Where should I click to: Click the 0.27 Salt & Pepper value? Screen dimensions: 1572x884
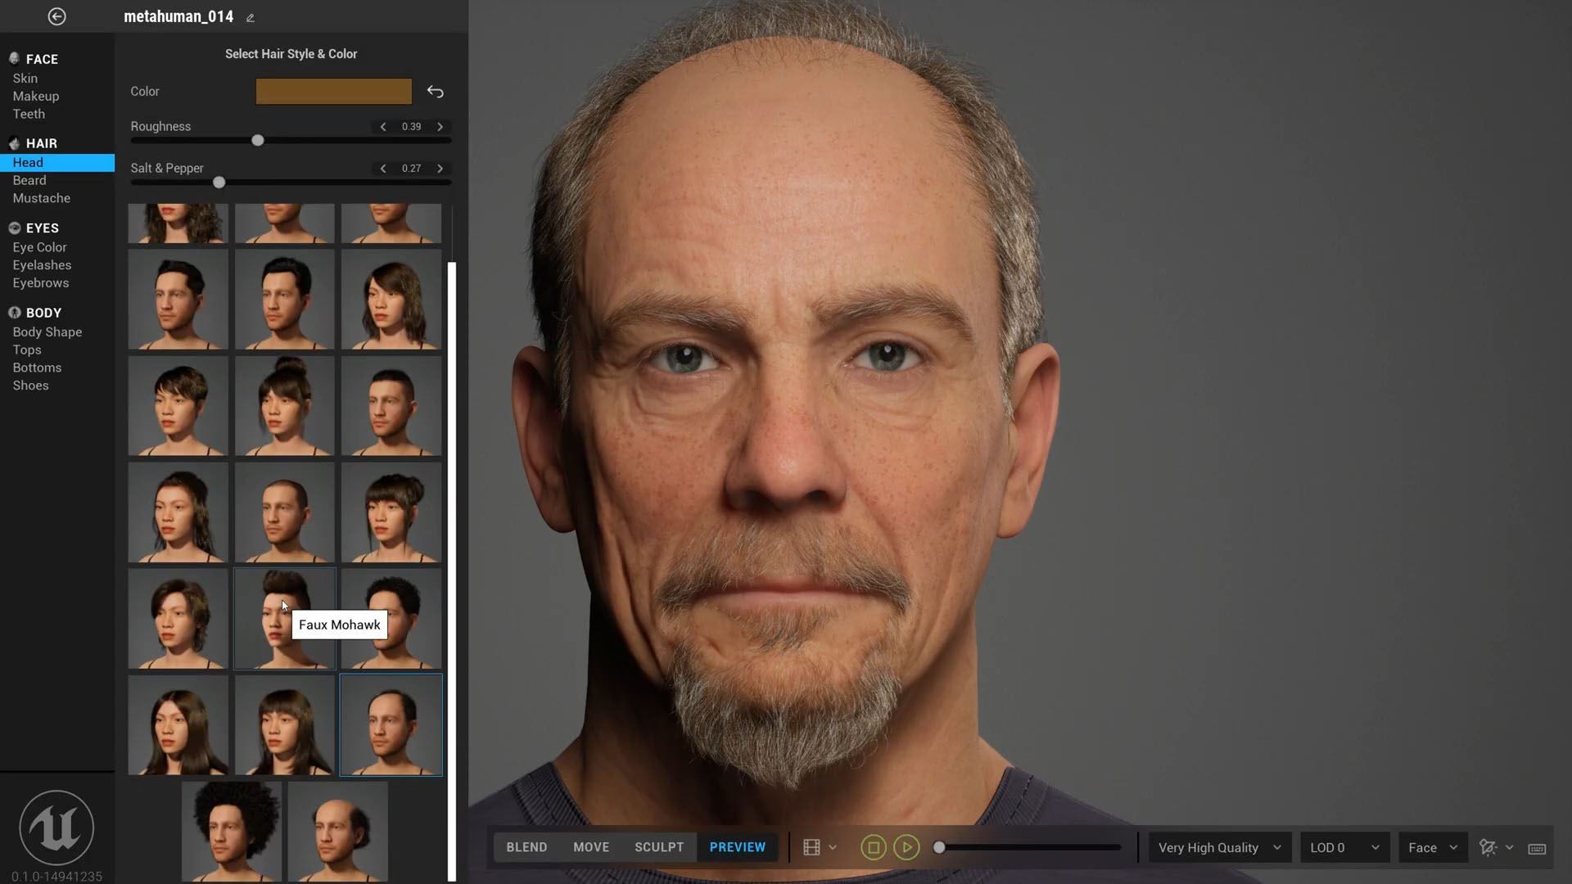[411, 169]
